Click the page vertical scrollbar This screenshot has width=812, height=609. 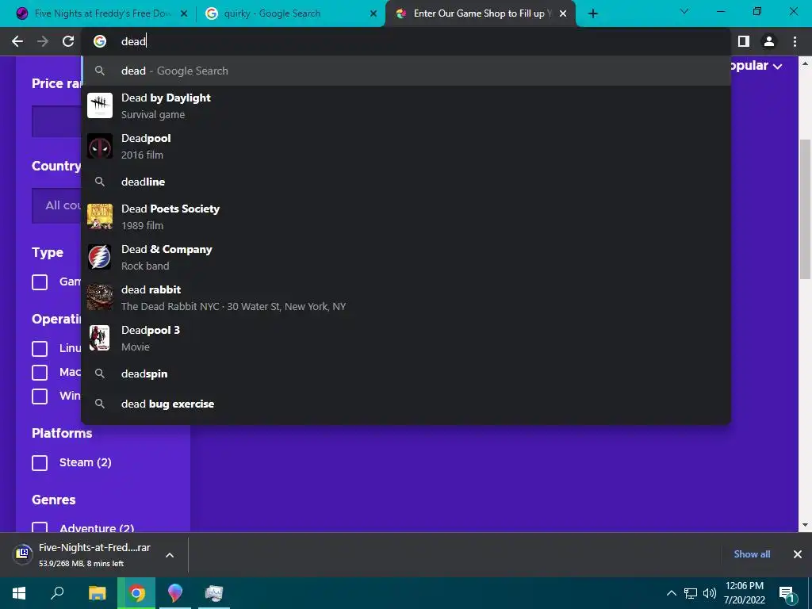[805, 209]
